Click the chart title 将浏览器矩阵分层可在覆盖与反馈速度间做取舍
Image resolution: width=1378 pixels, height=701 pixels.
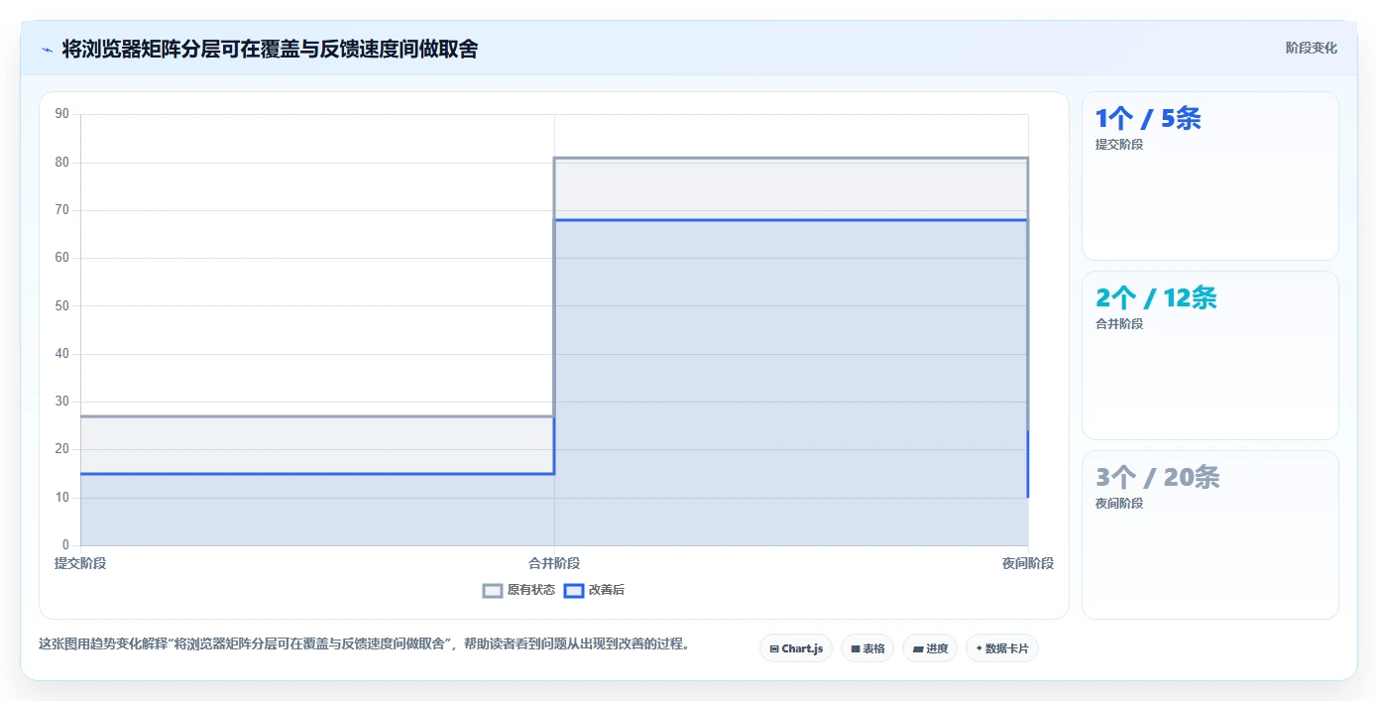pos(270,49)
